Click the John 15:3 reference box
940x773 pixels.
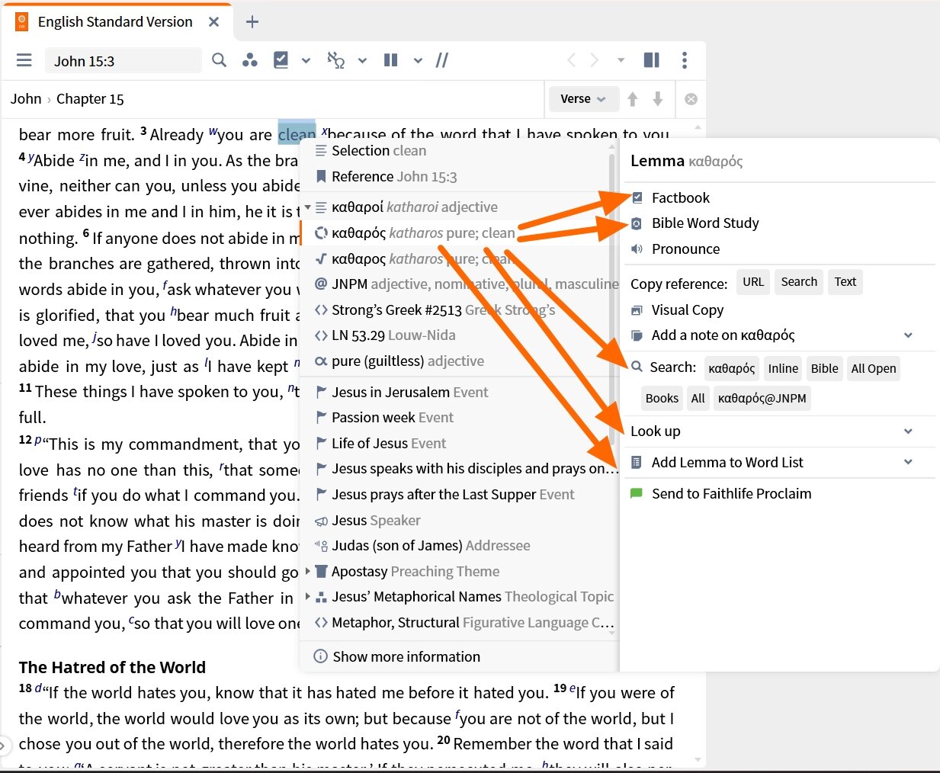pos(123,61)
